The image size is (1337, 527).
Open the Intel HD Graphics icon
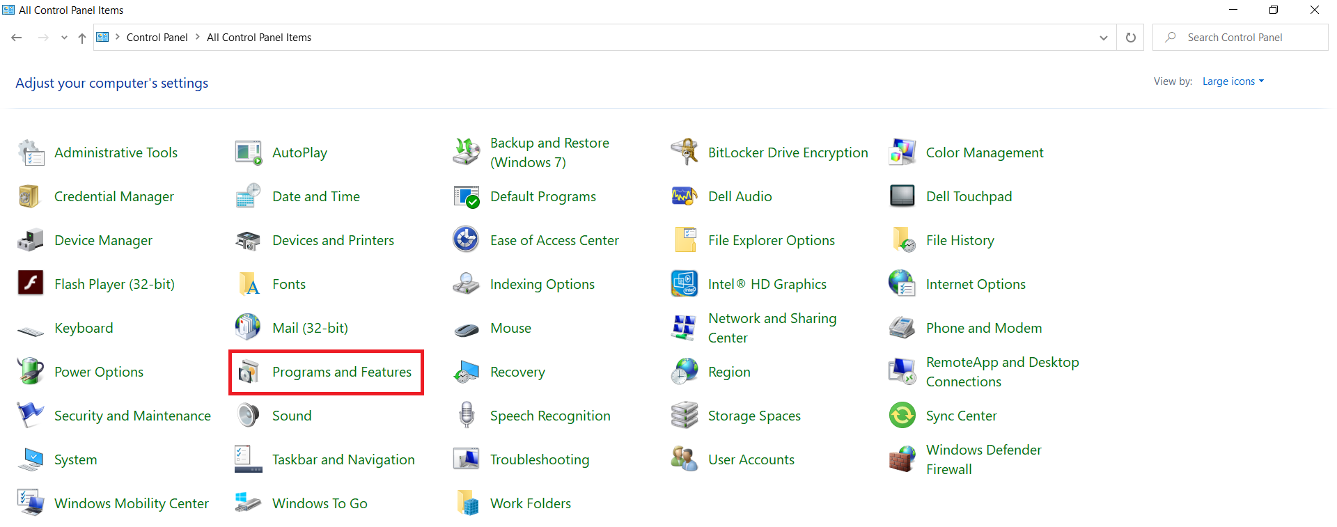pos(685,284)
